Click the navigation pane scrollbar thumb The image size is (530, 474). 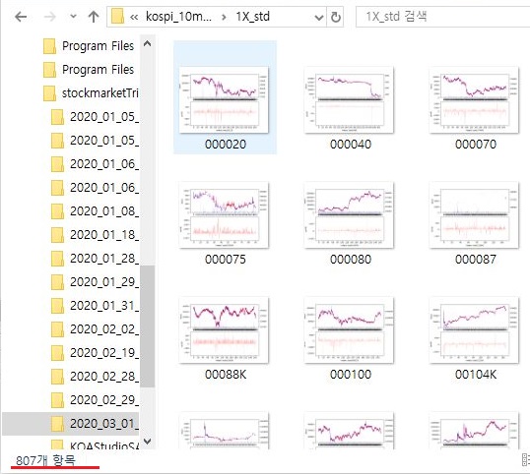pyautogui.click(x=148, y=326)
